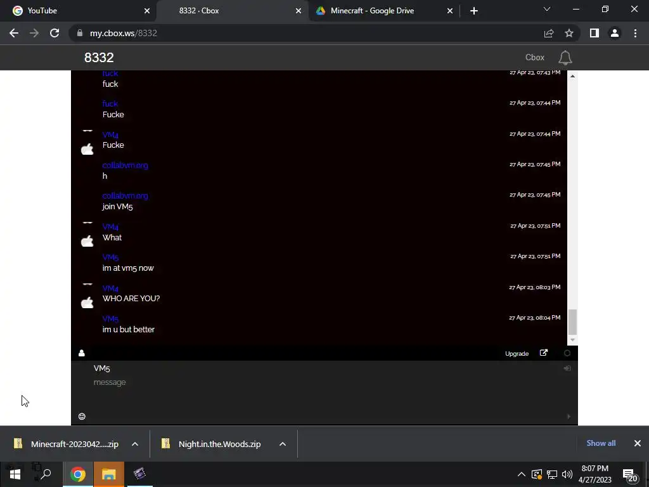Screen dimensions: 649x487
Task: Click the chat scrollbar down arrow
Action: point(572,340)
